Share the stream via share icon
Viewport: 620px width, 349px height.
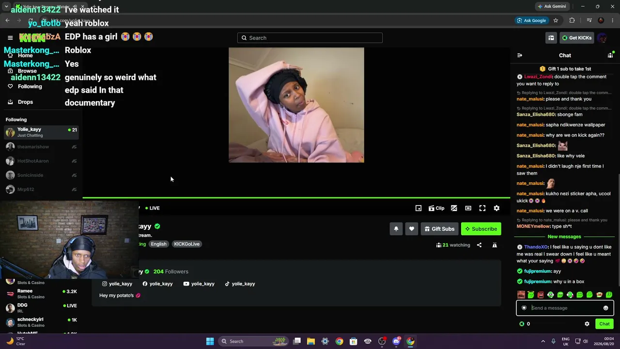point(479,245)
